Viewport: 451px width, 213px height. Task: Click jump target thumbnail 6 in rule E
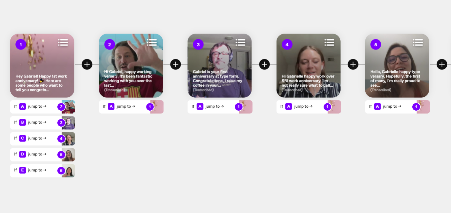(x=68, y=170)
